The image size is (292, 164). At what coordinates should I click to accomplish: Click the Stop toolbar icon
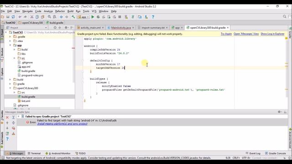click(x=120, y=17)
